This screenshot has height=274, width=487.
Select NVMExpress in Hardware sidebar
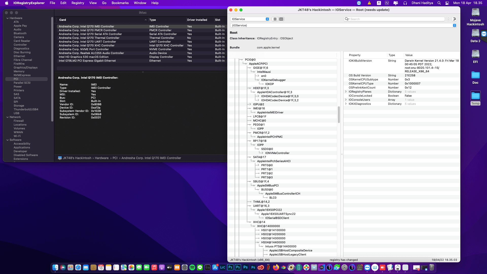[22, 75]
